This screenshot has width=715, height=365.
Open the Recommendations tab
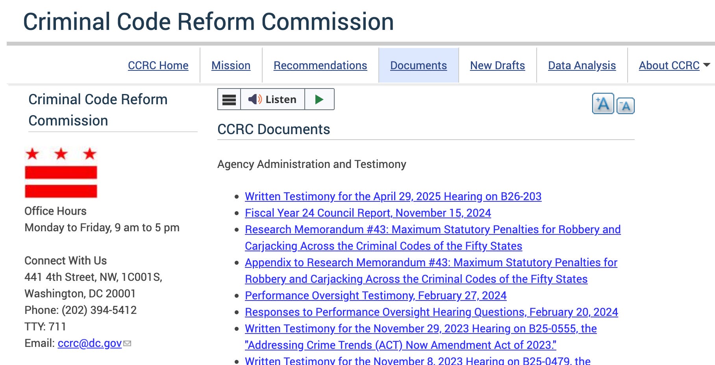(320, 65)
